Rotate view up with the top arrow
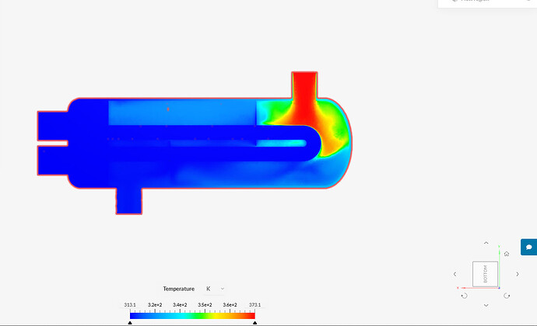This screenshot has height=326, width=537. [x=486, y=243]
